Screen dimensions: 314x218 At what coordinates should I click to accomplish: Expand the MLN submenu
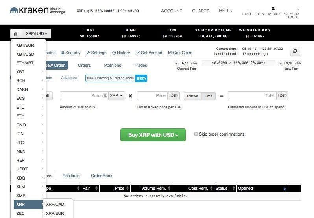[28, 151]
